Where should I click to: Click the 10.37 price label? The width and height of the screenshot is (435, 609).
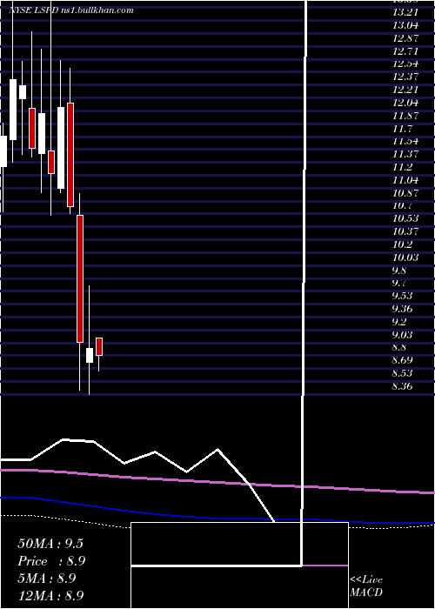[x=405, y=231]
